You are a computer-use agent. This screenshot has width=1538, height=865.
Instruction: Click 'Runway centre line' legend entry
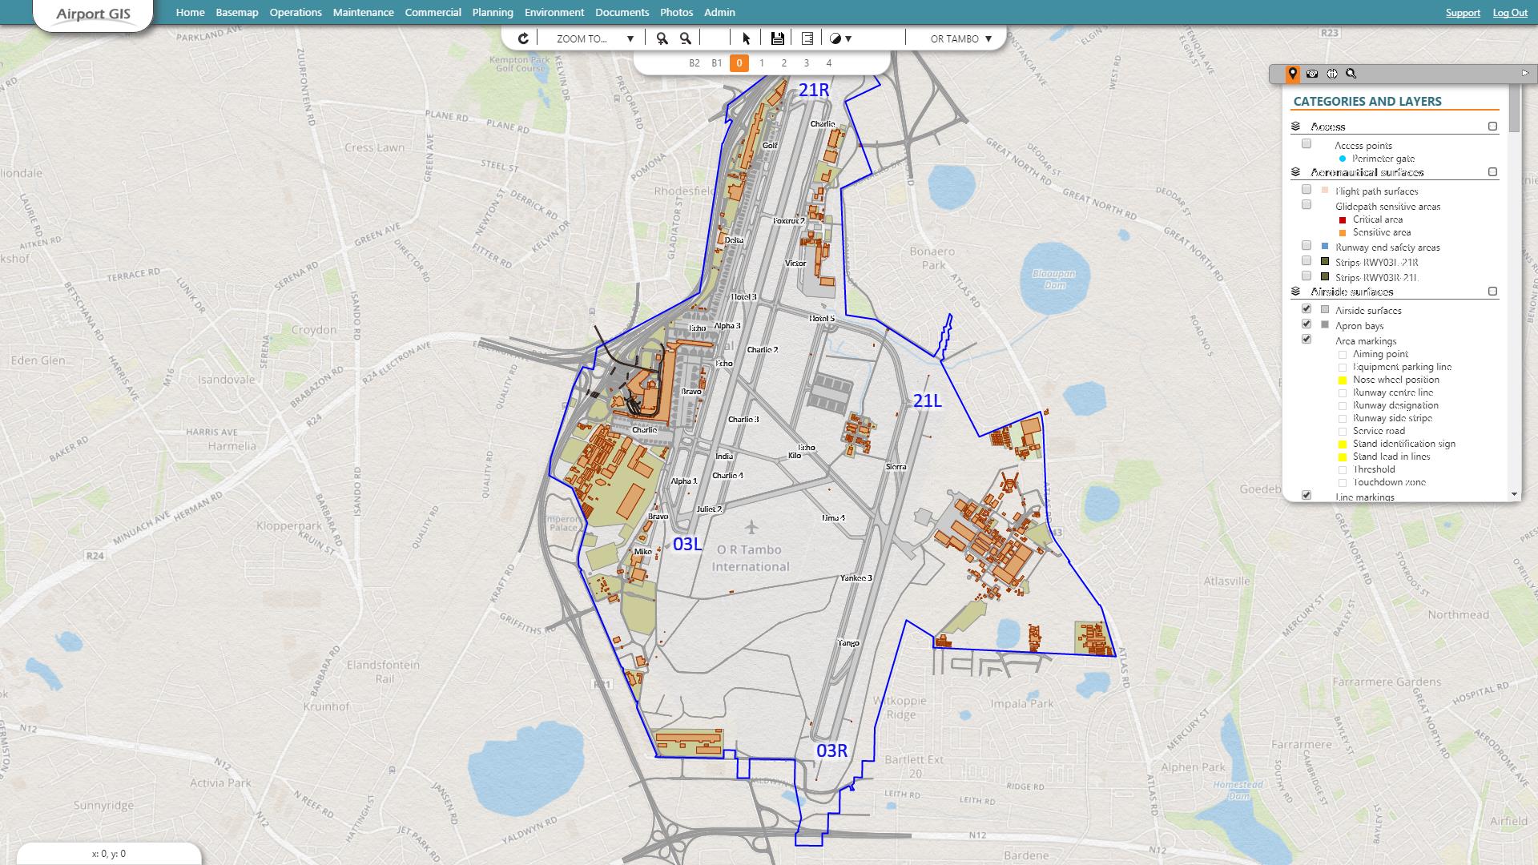click(x=1393, y=392)
